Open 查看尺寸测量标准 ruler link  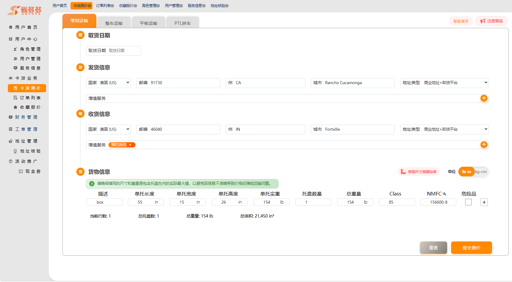419,172
